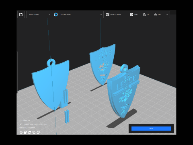This screenshot has width=193, height=145.
Task: Expand the print settings panel chevron
Action: coord(167,14)
